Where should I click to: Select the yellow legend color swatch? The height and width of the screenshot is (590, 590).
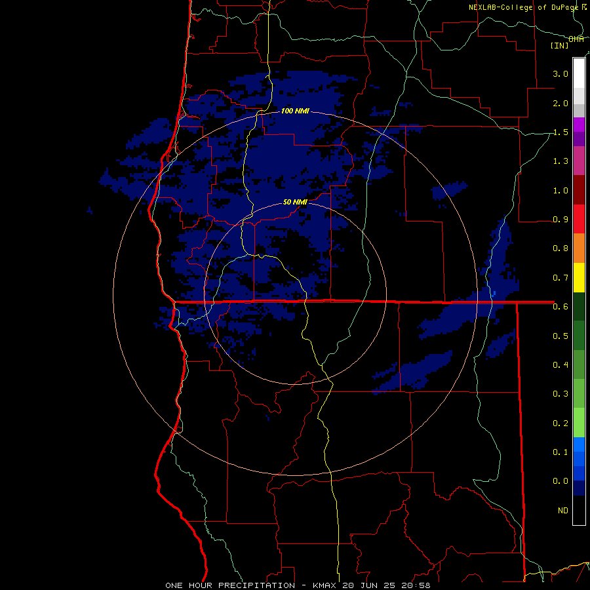coord(579,277)
